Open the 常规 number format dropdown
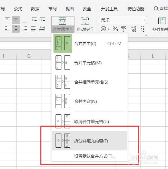Image resolution: width=168 pixels, height=169 pixels. pyautogui.click(x=145, y=20)
